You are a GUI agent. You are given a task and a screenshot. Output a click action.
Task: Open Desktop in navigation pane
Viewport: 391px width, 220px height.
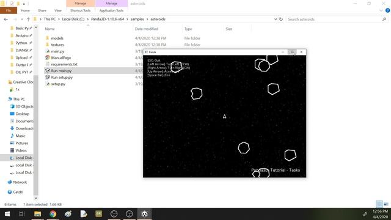(20, 114)
